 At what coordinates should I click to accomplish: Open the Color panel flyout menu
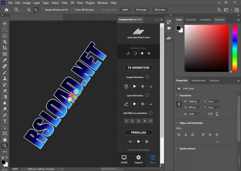coord(238,20)
